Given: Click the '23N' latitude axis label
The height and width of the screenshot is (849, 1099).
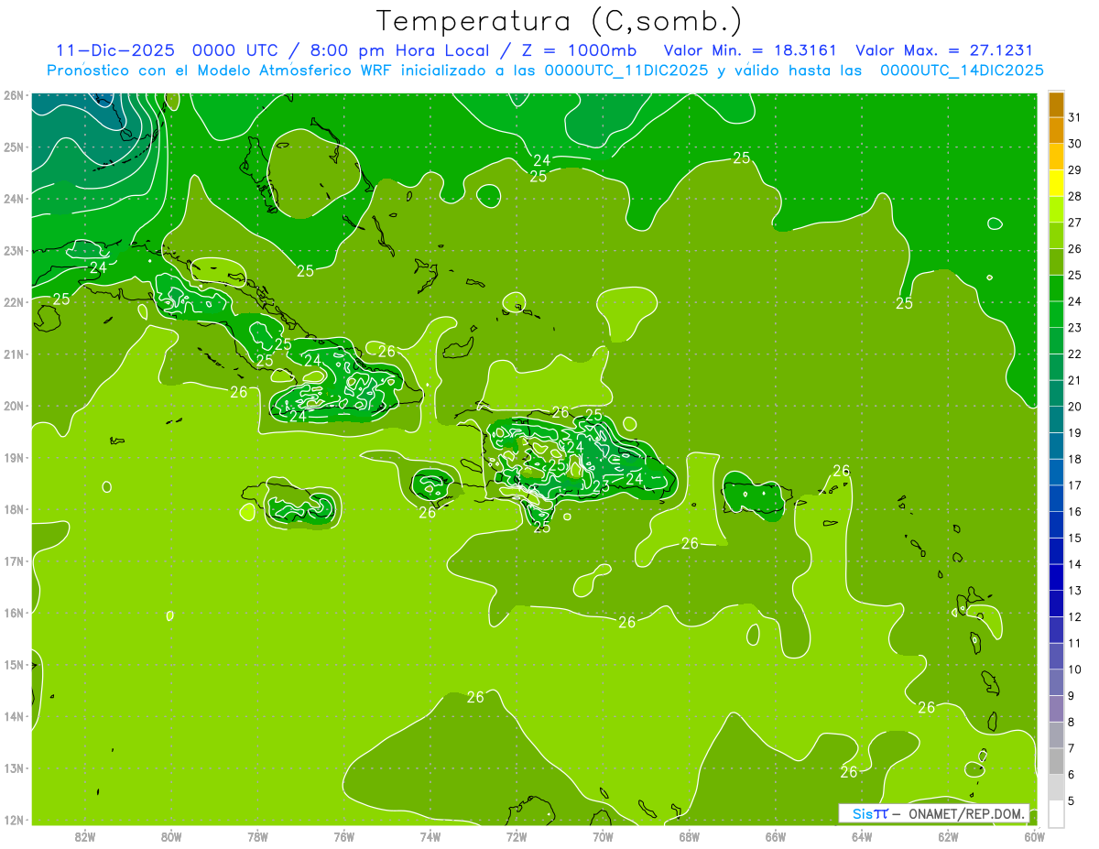Looking at the screenshot, I should (x=14, y=250).
